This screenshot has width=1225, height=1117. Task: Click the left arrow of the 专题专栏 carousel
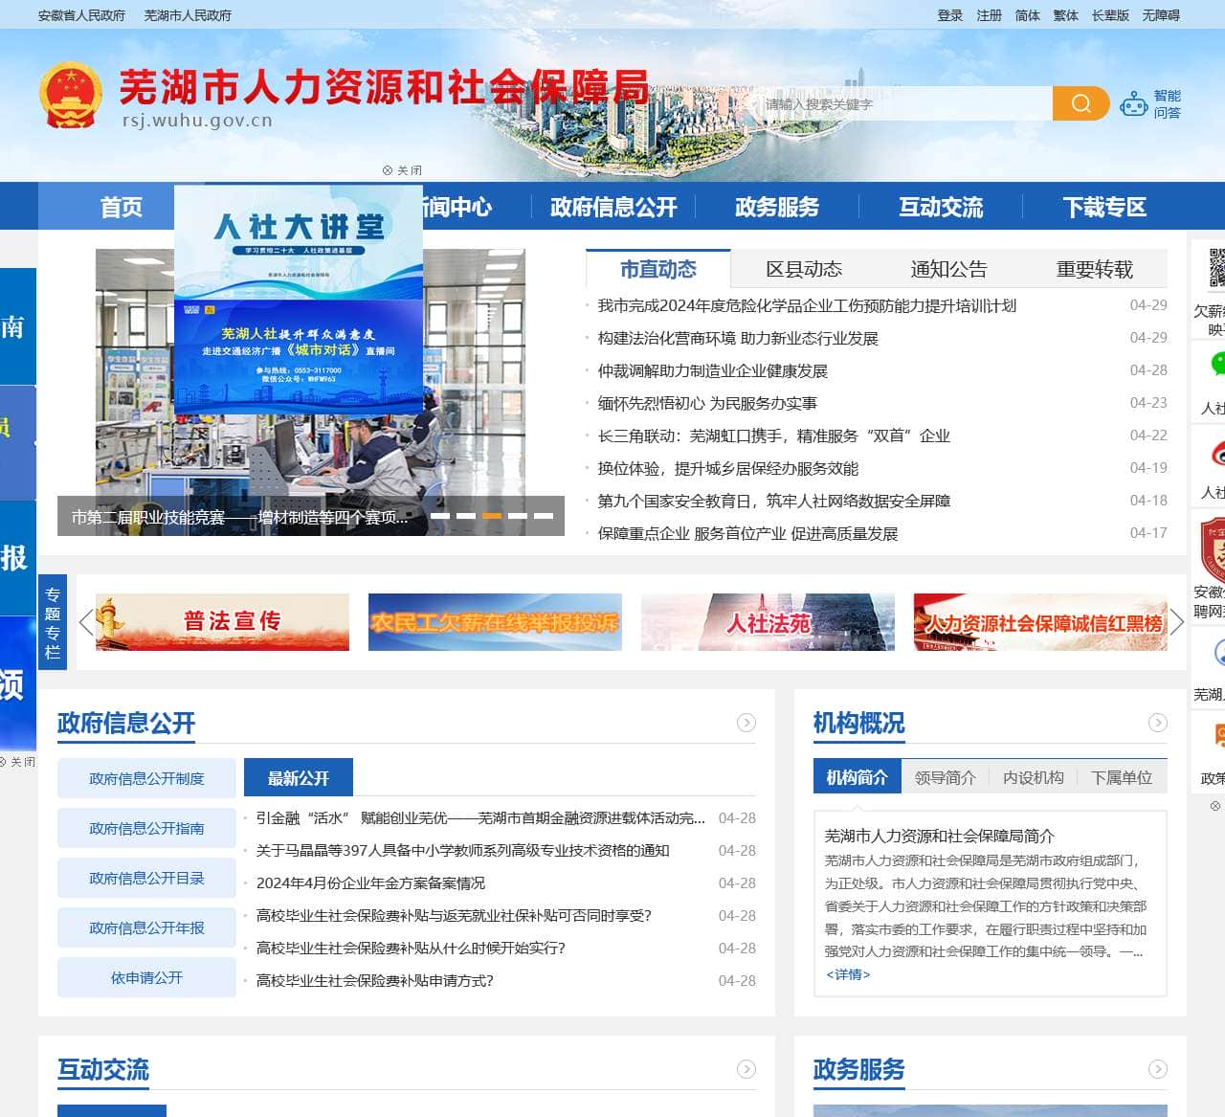pyautogui.click(x=86, y=622)
